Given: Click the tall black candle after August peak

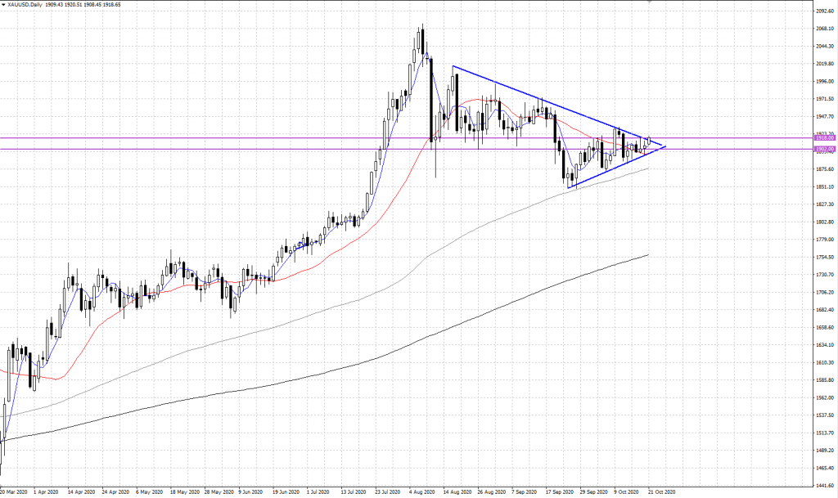Looking at the screenshot, I should point(431,98).
